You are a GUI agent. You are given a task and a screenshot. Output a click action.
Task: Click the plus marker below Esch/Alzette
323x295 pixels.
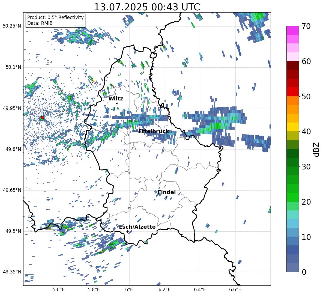click(127, 231)
